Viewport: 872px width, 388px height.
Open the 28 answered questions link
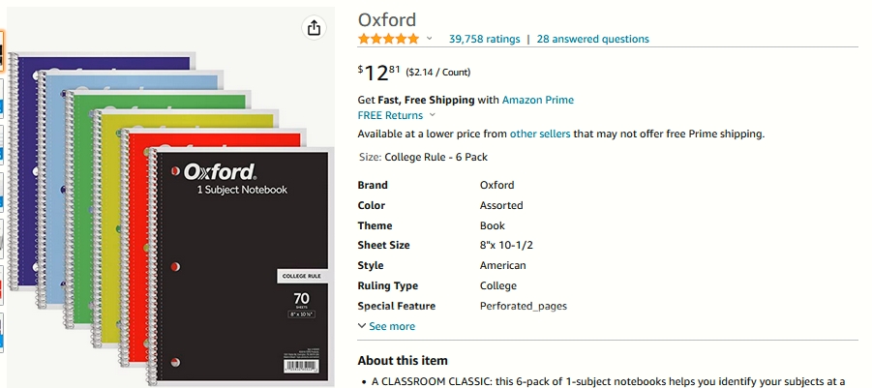tap(593, 39)
